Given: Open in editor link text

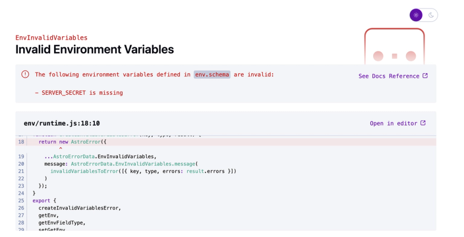Looking at the screenshot, I should [393, 123].
